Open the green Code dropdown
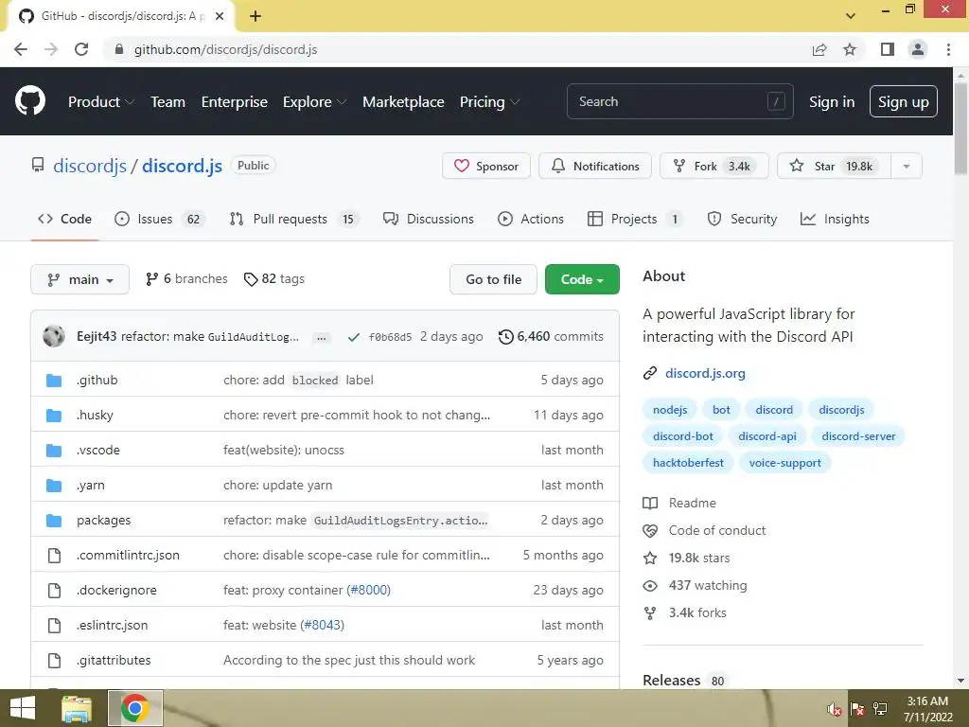This screenshot has width=969, height=727. (x=582, y=279)
